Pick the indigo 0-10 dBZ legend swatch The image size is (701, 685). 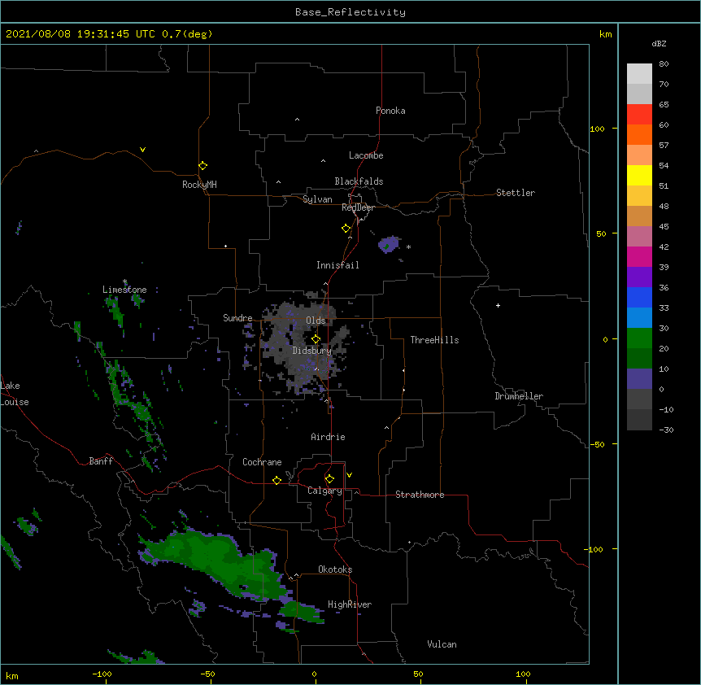(x=639, y=379)
